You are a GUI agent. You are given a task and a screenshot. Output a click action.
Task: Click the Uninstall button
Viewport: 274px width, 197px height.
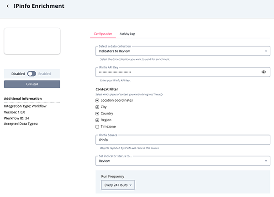[32, 84]
